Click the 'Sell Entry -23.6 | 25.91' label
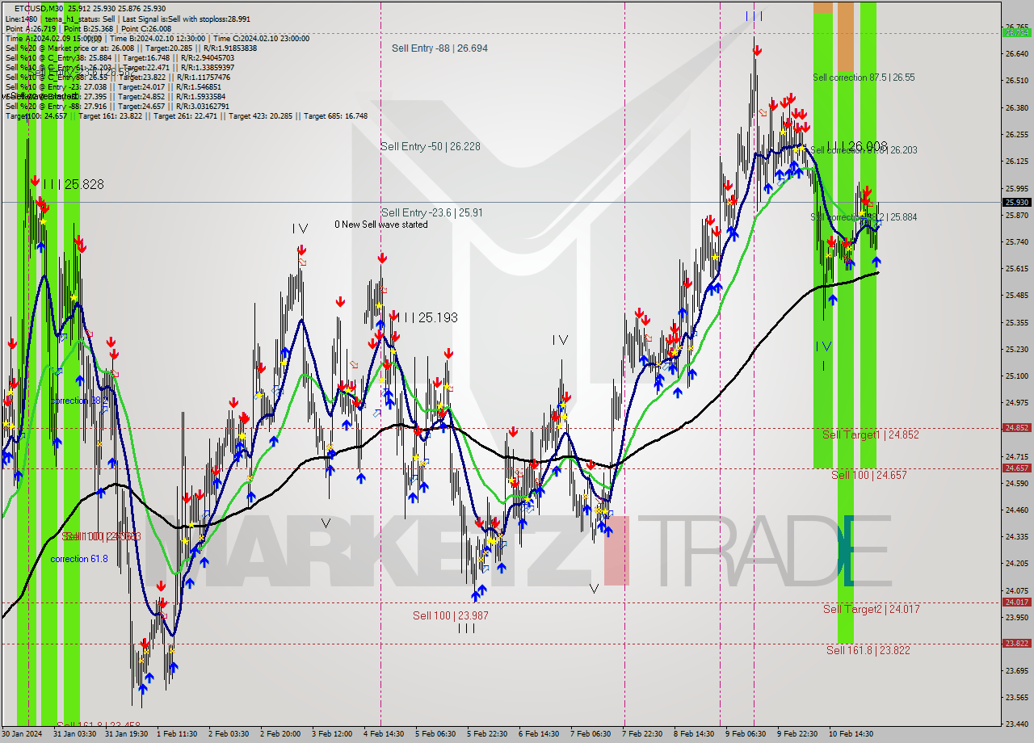The width and height of the screenshot is (1034, 743). 432,212
